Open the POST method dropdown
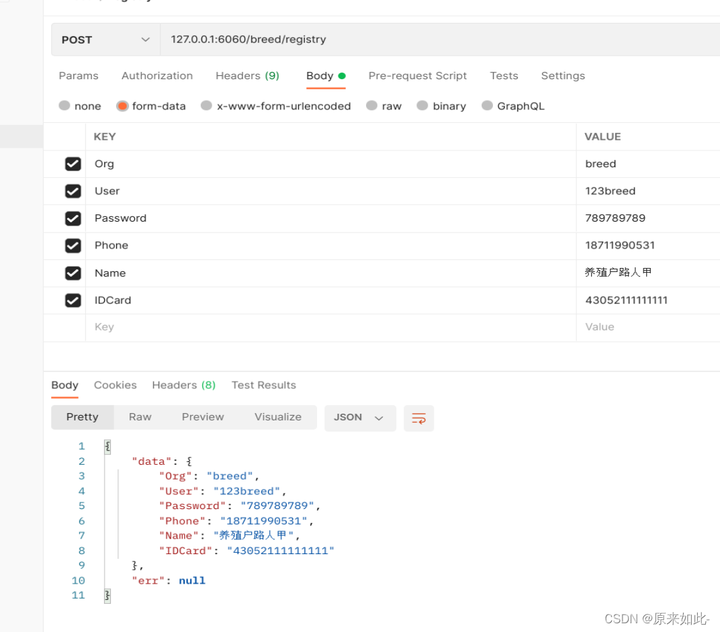Screen dimensions: 720x632 point(105,40)
